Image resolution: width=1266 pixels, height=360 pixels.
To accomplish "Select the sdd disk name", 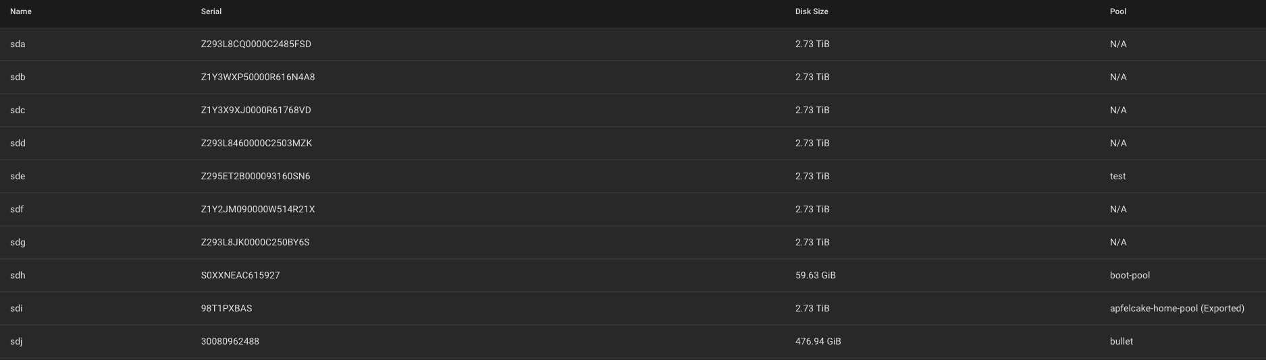I will click(18, 143).
